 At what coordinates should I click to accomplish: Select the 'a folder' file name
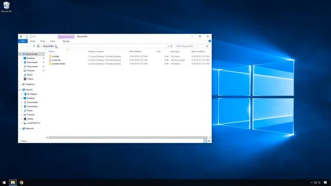click(x=56, y=56)
